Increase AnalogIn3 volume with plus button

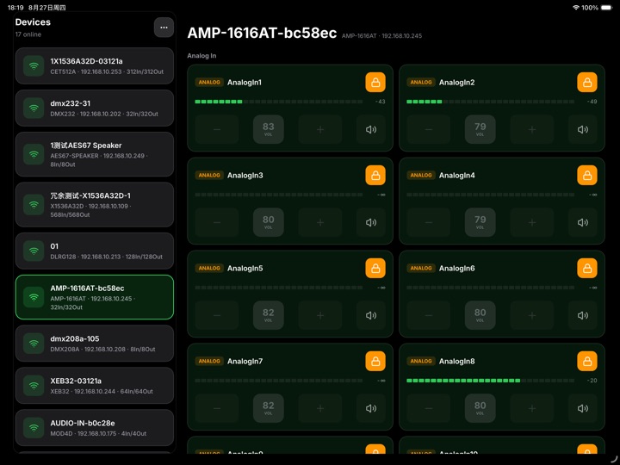point(320,222)
